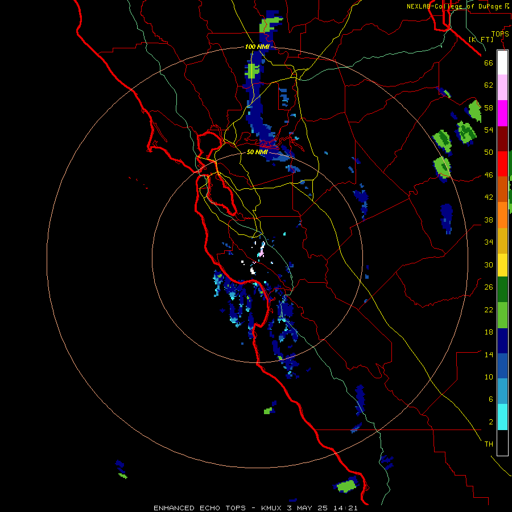Click legend value 50
Screen dimensions: 512x512
click(489, 152)
